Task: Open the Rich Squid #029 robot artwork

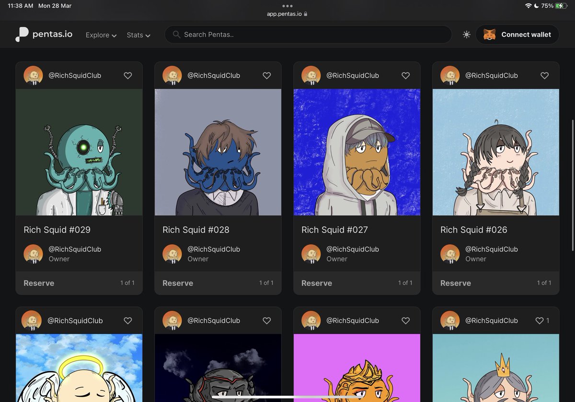Action: (x=79, y=152)
